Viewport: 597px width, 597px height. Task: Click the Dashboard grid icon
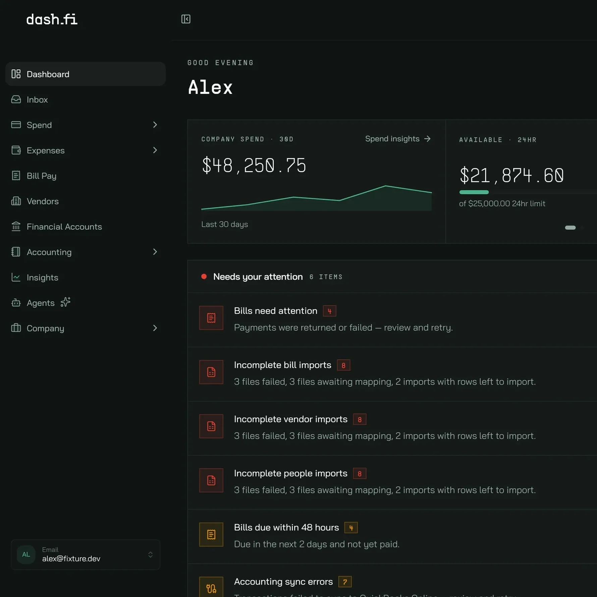pos(16,74)
